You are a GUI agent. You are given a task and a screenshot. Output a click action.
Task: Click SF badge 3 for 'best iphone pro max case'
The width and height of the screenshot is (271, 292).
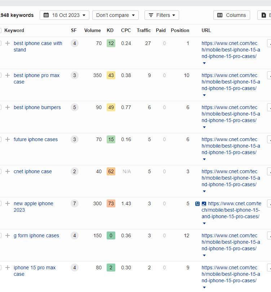pos(74,75)
